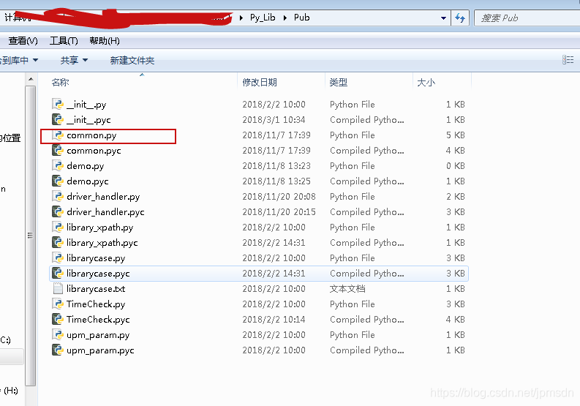Select the file name upm_param.pyc
580x406 pixels.
[x=100, y=350]
